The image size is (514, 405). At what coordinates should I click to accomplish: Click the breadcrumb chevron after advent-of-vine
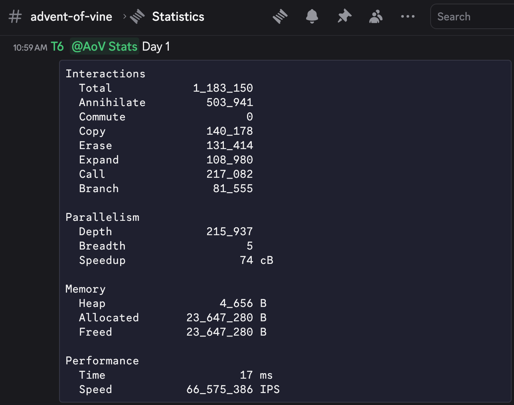pos(125,16)
